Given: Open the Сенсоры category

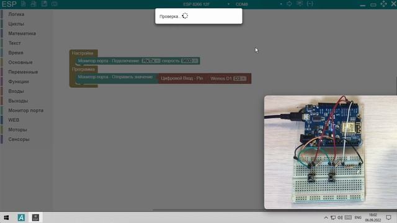Looking at the screenshot, I should tap(19, 139).
